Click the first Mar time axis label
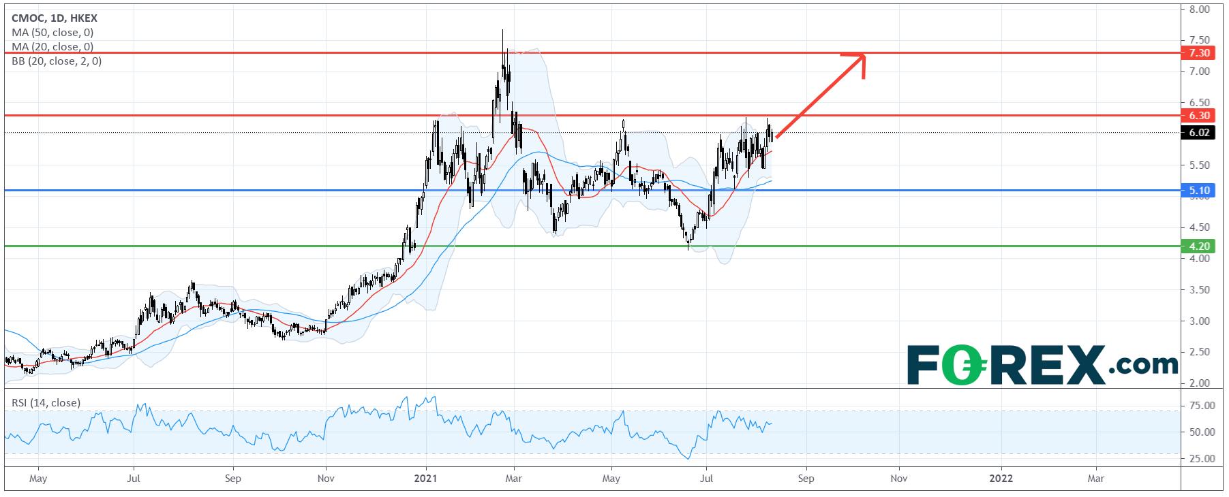 515,479
